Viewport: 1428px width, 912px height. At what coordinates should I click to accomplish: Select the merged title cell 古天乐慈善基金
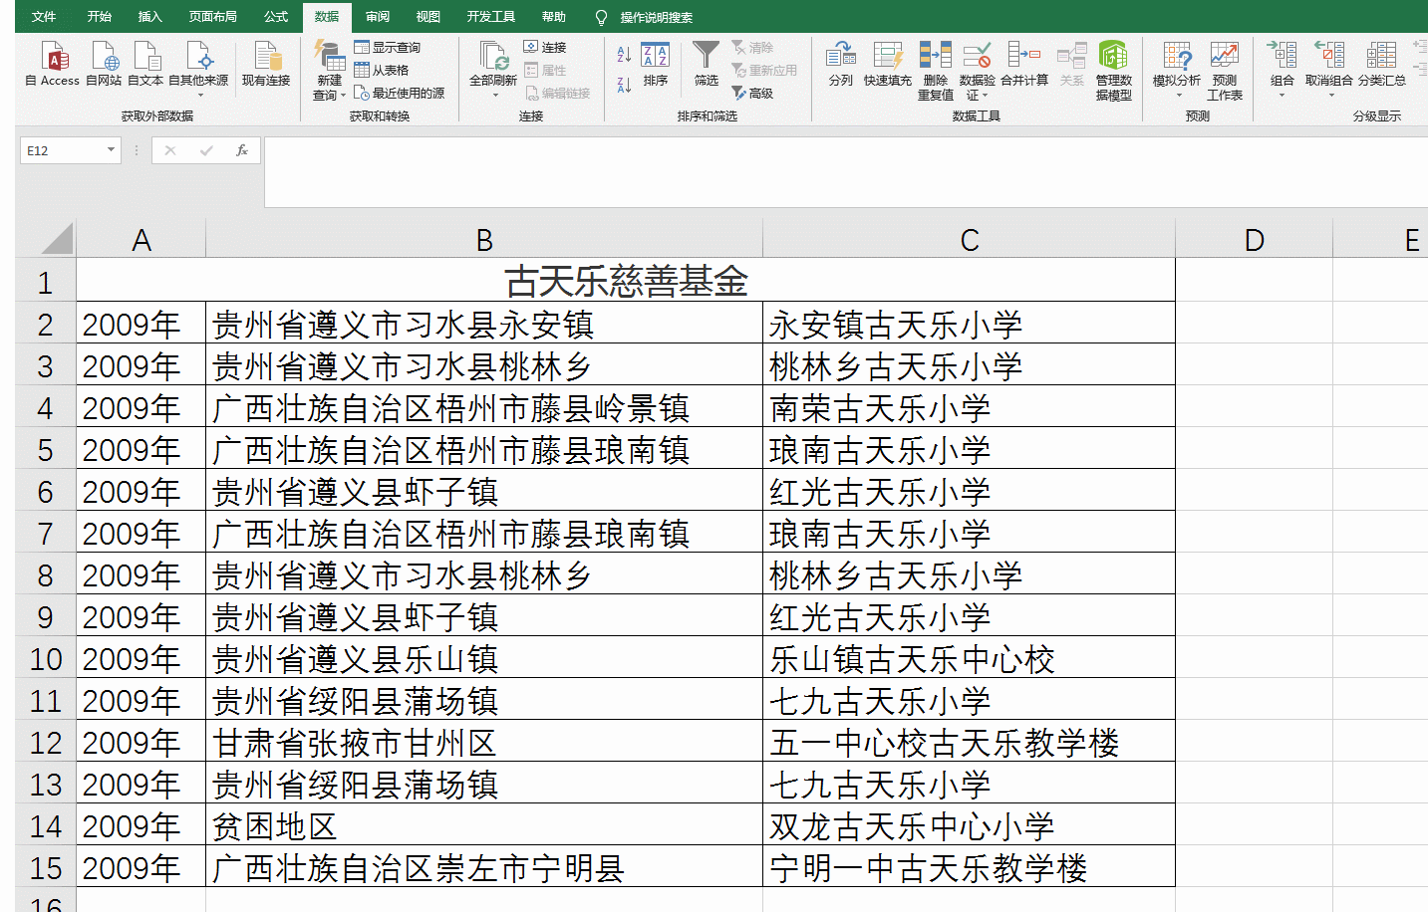[x=626, y=281]
